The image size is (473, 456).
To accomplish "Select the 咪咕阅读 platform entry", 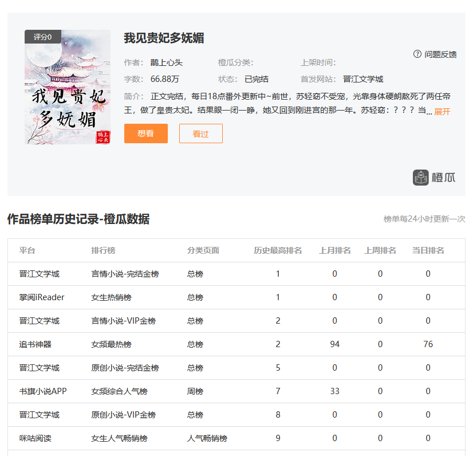I will [x=35, y=438].
